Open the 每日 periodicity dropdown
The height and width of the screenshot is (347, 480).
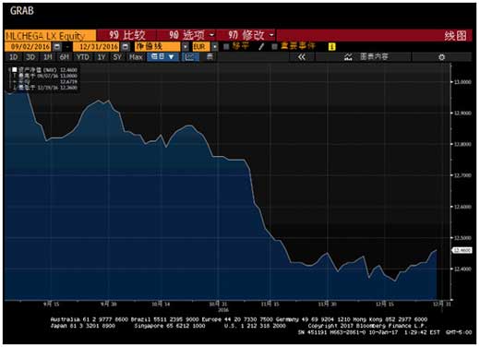tap(162, 57)
